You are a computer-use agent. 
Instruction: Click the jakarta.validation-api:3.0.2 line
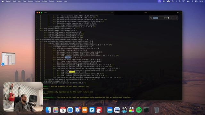(x=77, y=63)
